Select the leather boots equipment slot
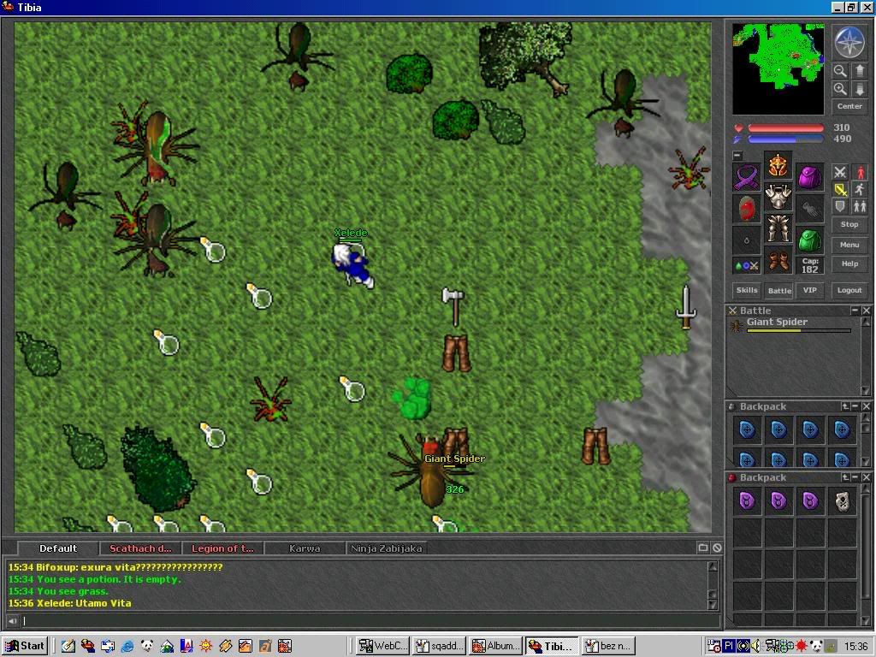Image resolution: width=876 pixels, height=657 pixels. (x=778, y=260)
